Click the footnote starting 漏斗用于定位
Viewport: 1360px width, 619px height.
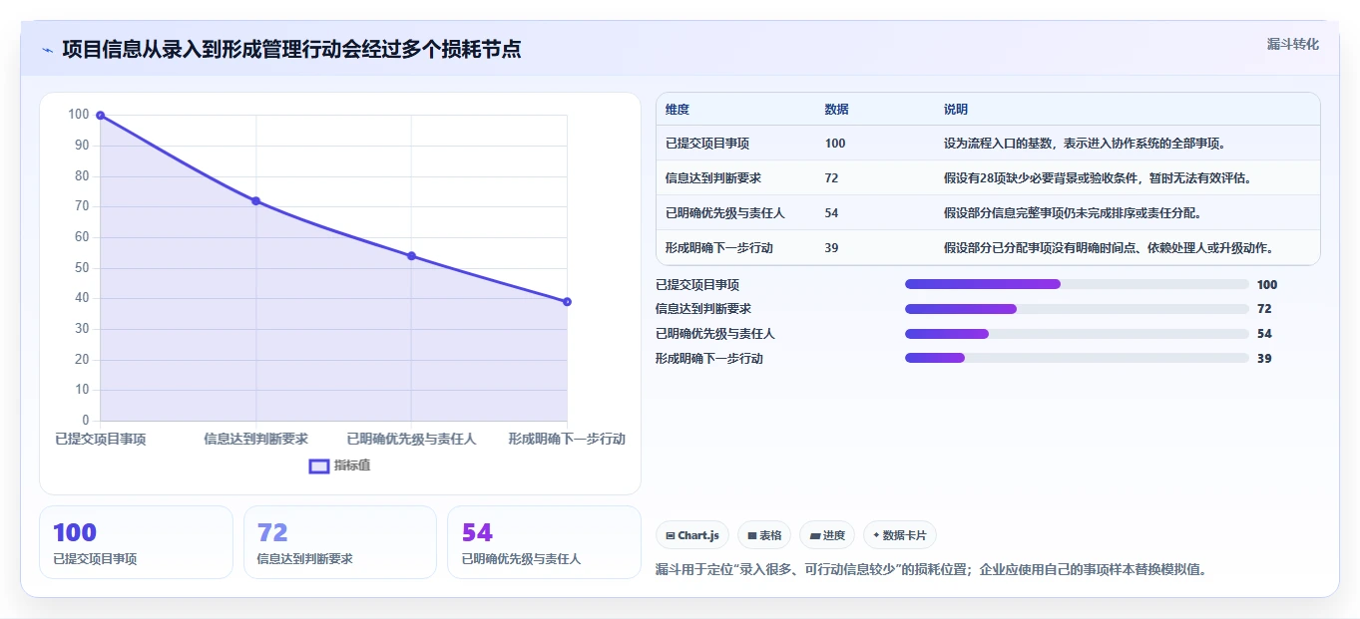[x=931, y=570]
